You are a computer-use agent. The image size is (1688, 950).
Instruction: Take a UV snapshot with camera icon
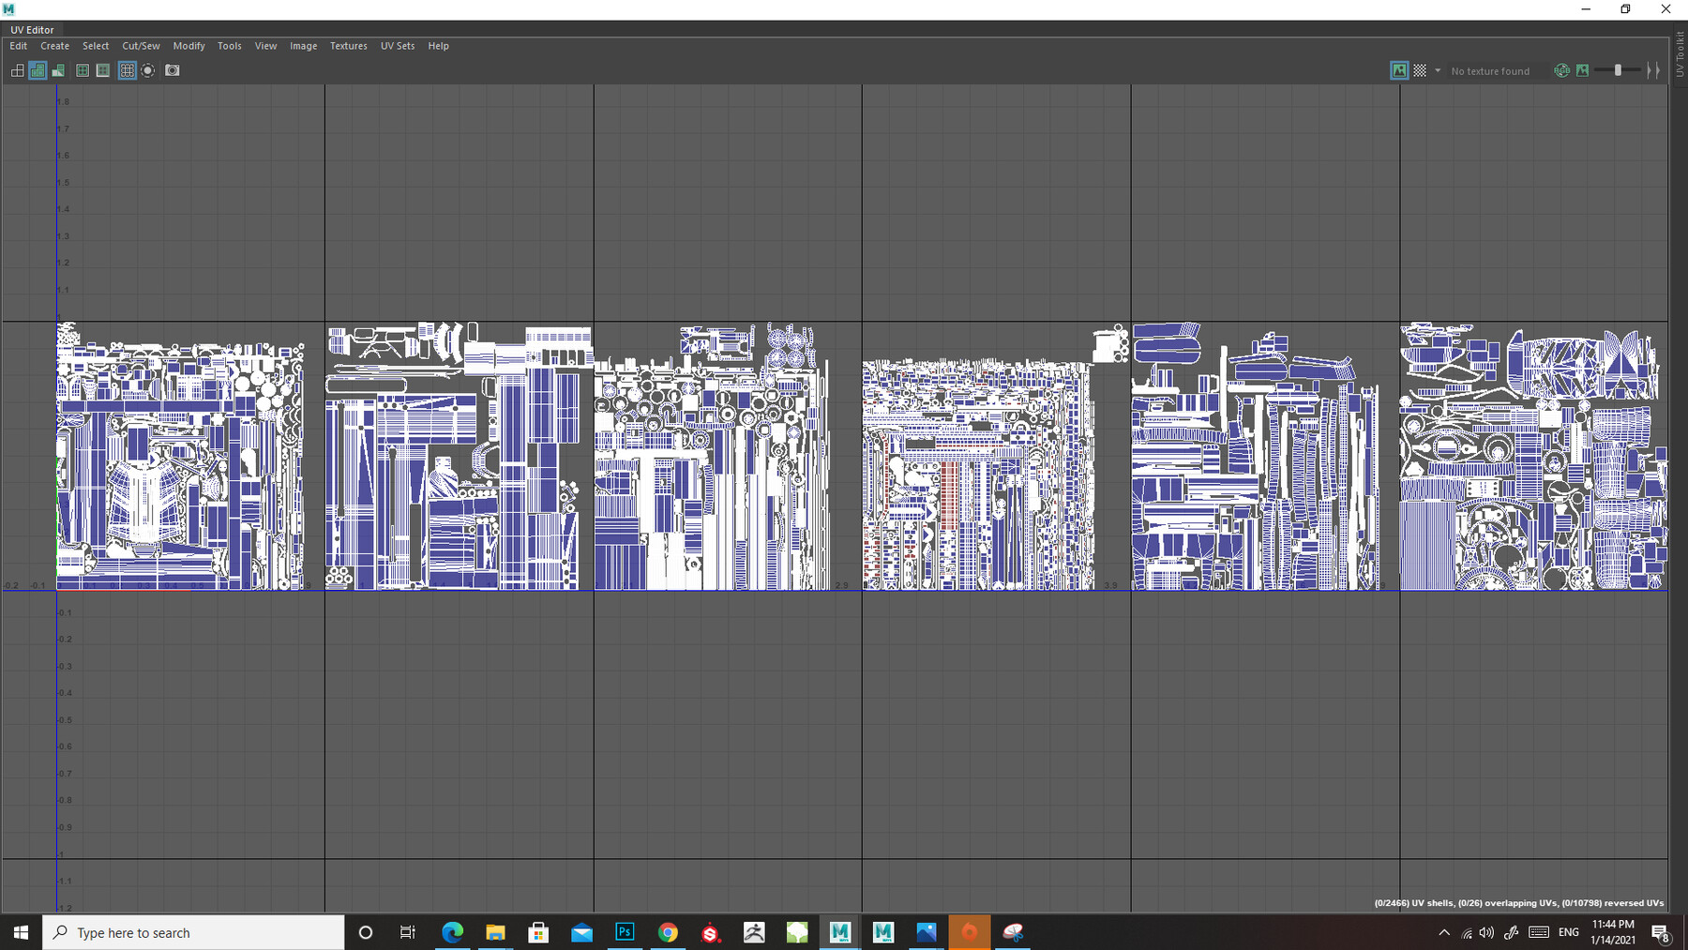[173, 70]
